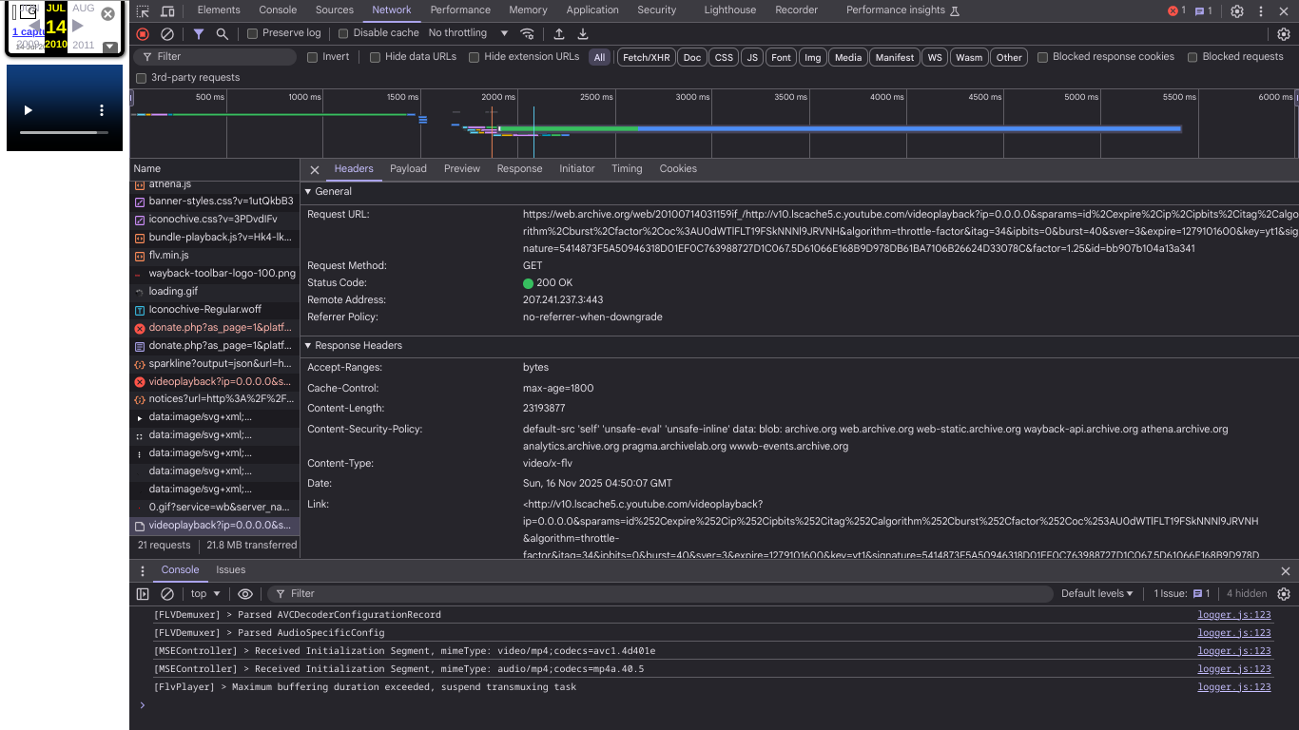1299x730 pixels.
Task: Open the Default levels dropdown
Action: click(x=1096, y=593)
